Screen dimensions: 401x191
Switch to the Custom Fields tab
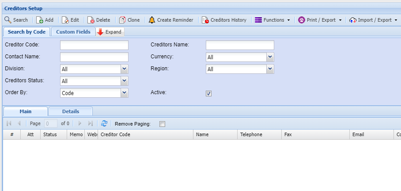73,32
